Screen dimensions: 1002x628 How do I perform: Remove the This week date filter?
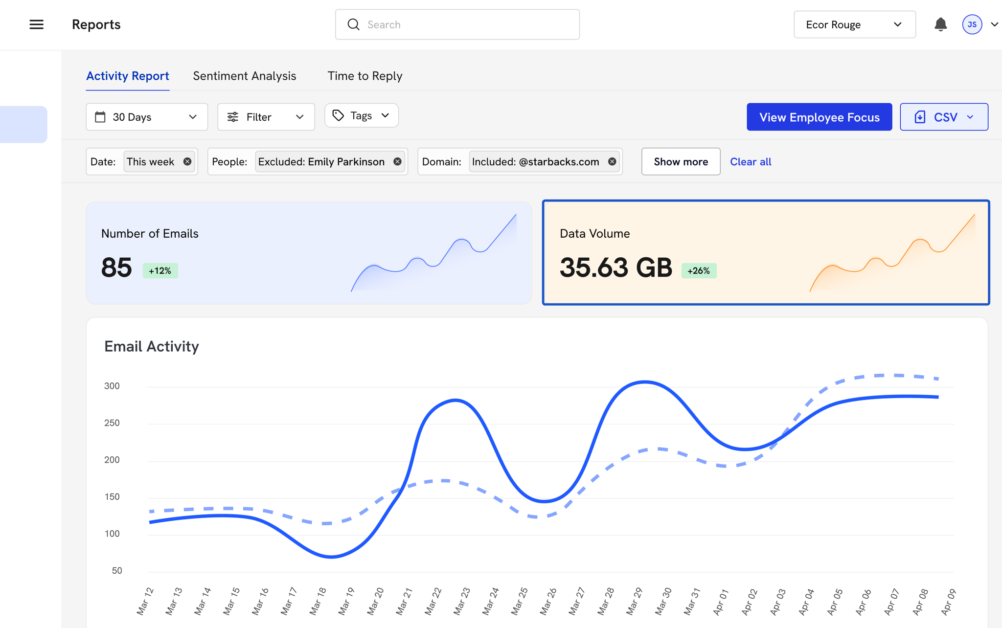click(187, 162)
